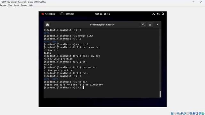Click the mouse integration status icon
Image resolution: width=205 pixels, height=115 pixels.
[200, 113]
